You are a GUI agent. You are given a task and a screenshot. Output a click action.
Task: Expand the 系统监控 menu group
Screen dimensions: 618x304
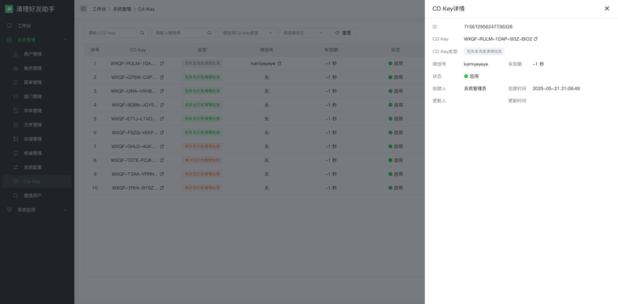click(37, 210)
